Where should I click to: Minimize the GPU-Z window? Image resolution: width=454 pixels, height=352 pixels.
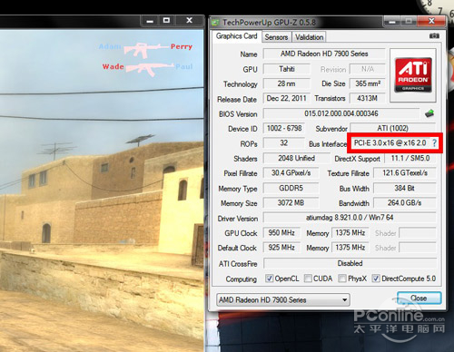[392, 22]
